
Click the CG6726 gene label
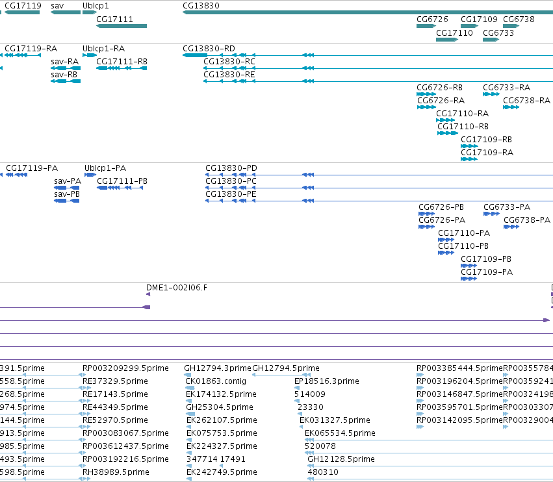tap(432, 19)
